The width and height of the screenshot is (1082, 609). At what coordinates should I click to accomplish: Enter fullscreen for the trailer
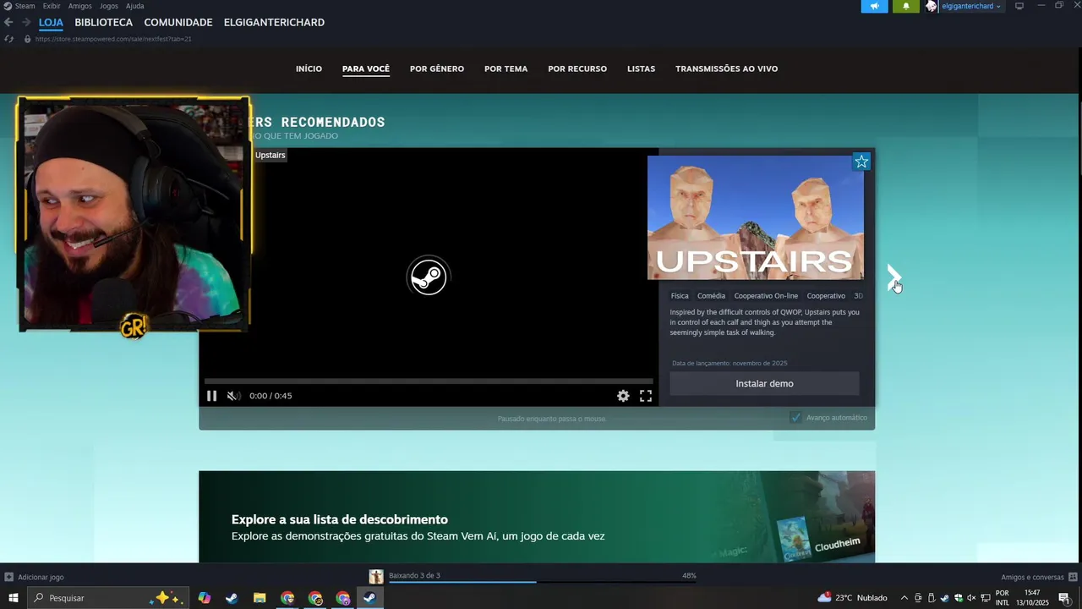coord(646,396)
